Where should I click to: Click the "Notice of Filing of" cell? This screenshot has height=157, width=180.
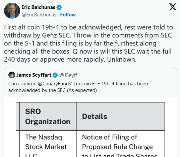[x=110, y=137]
